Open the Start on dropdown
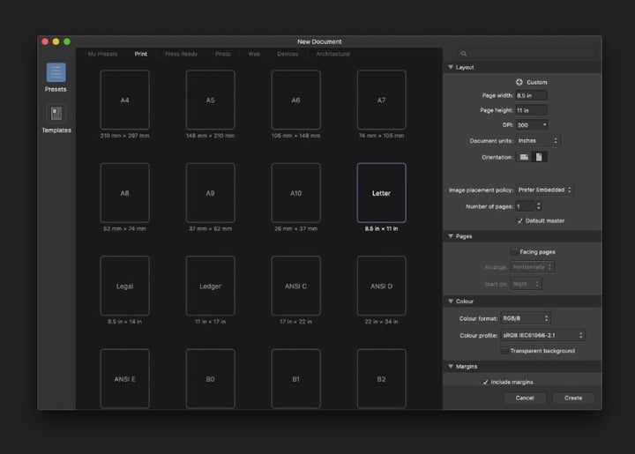Screen dimensions: 635x454 (526, 284)
